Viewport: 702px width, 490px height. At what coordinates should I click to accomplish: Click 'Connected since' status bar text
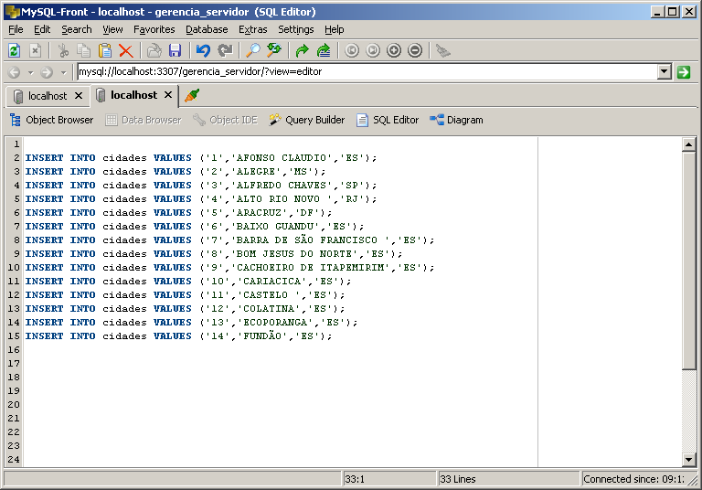[x=633, y=479]
